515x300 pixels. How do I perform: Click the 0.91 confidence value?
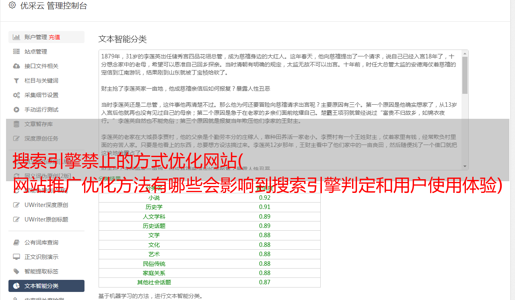[265, 207]
